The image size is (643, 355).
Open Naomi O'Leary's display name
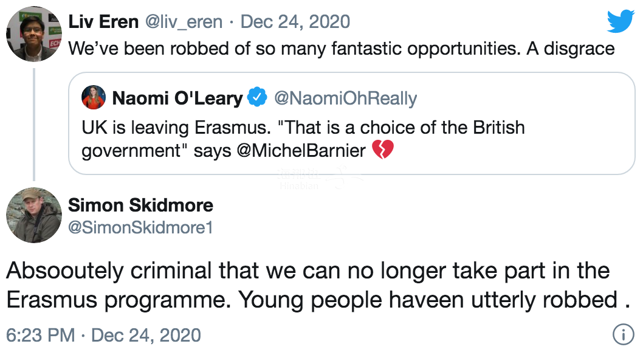[177, 98]
